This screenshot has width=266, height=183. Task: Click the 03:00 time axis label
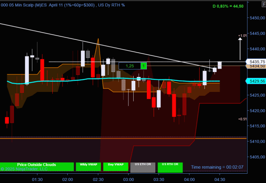[x=129, y=180]
